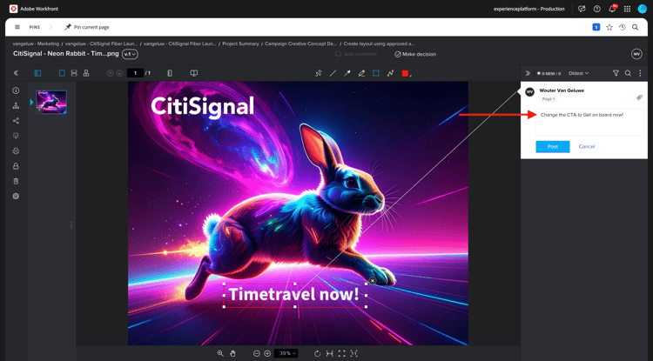Open the 39% zoom level dropdown
The image size is (653, 361).
tap(286, 353)
